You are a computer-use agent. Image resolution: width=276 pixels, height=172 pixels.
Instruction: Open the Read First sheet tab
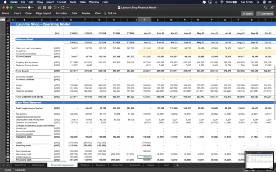[20, 165]
